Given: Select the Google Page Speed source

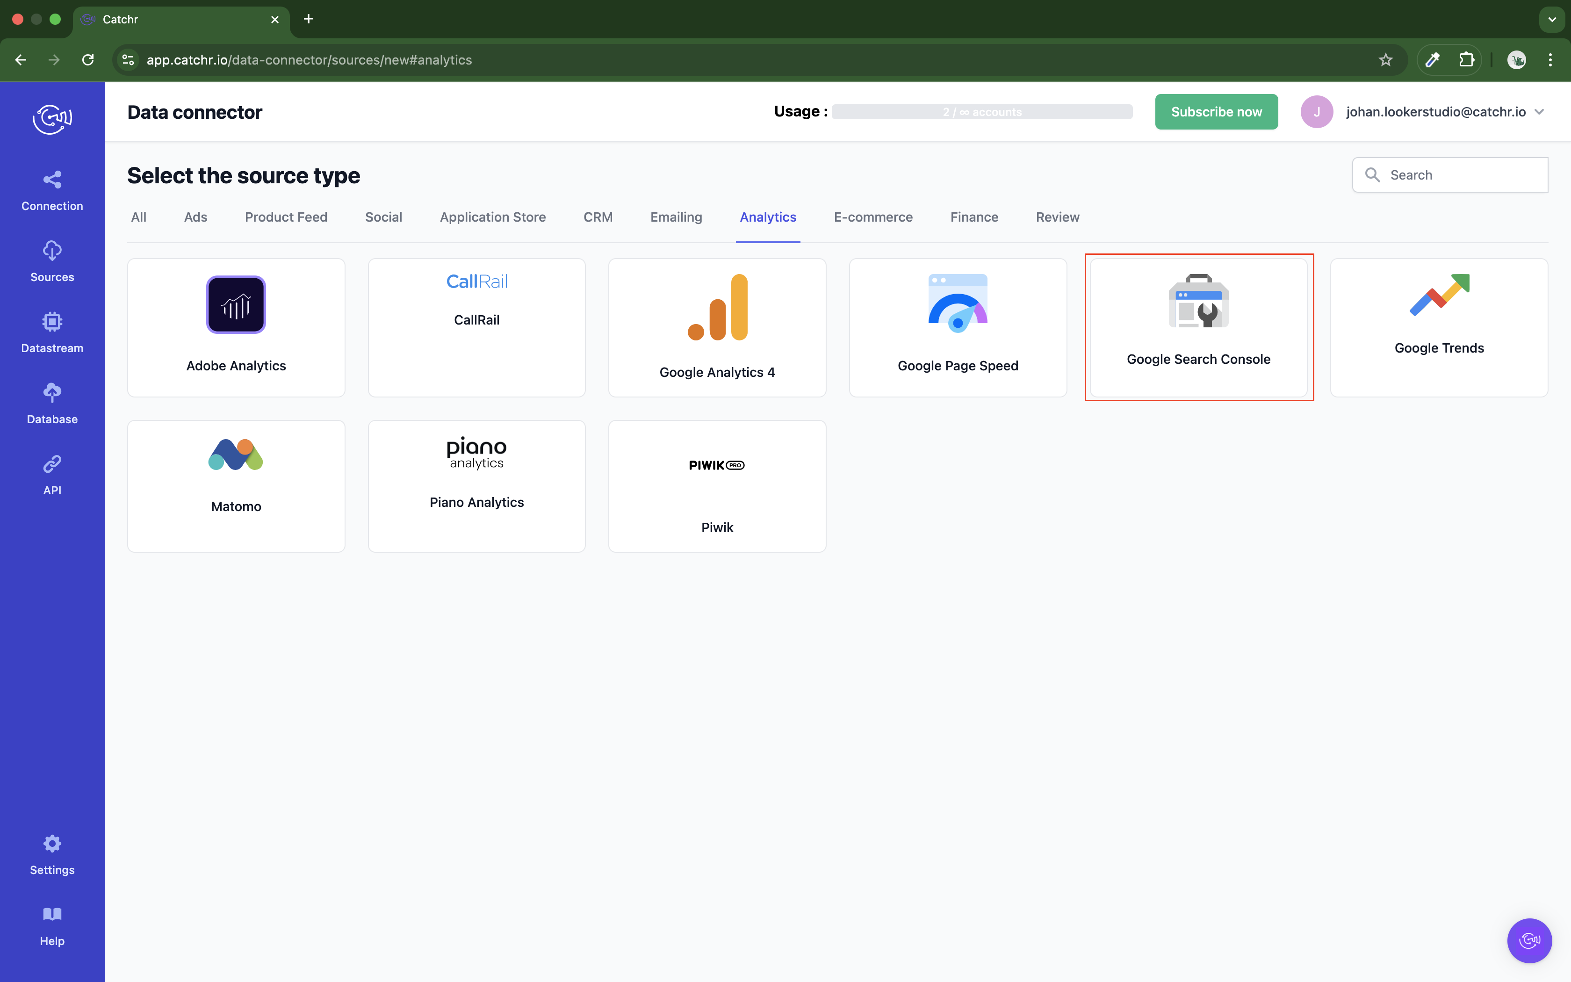Looking at the screenshot, I should tap(958, 328).
